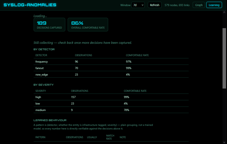Click the 189 Decisions Captured card
The image size is (227, 144).
pyautogui.click(x=49, y=25)
